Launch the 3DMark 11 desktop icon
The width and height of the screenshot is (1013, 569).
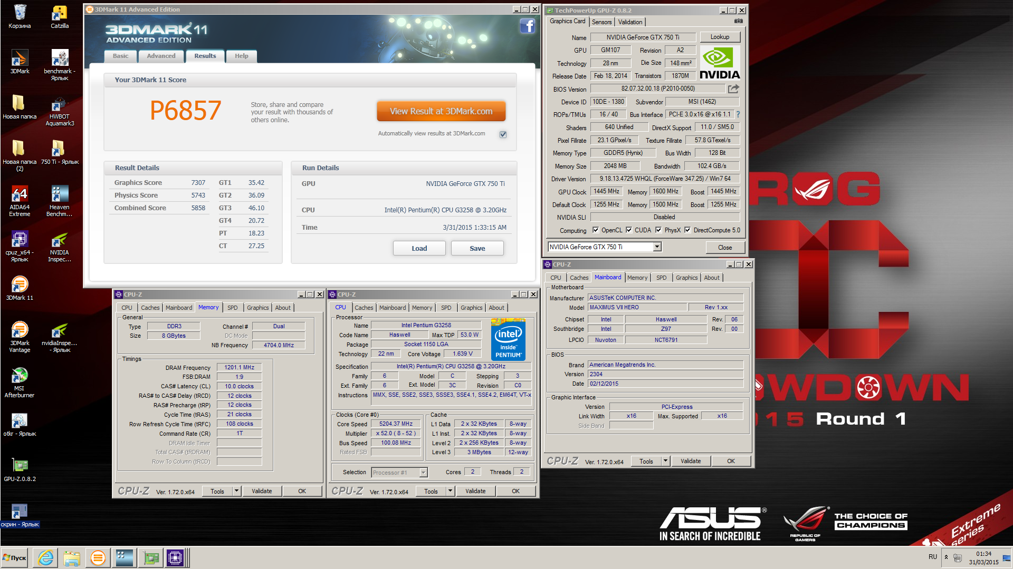(20, 288)
